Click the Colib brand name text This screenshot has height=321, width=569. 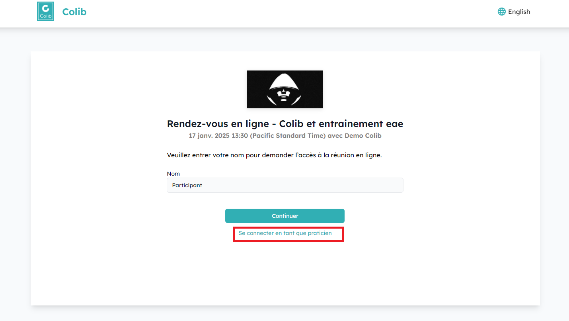coord(74,12)
